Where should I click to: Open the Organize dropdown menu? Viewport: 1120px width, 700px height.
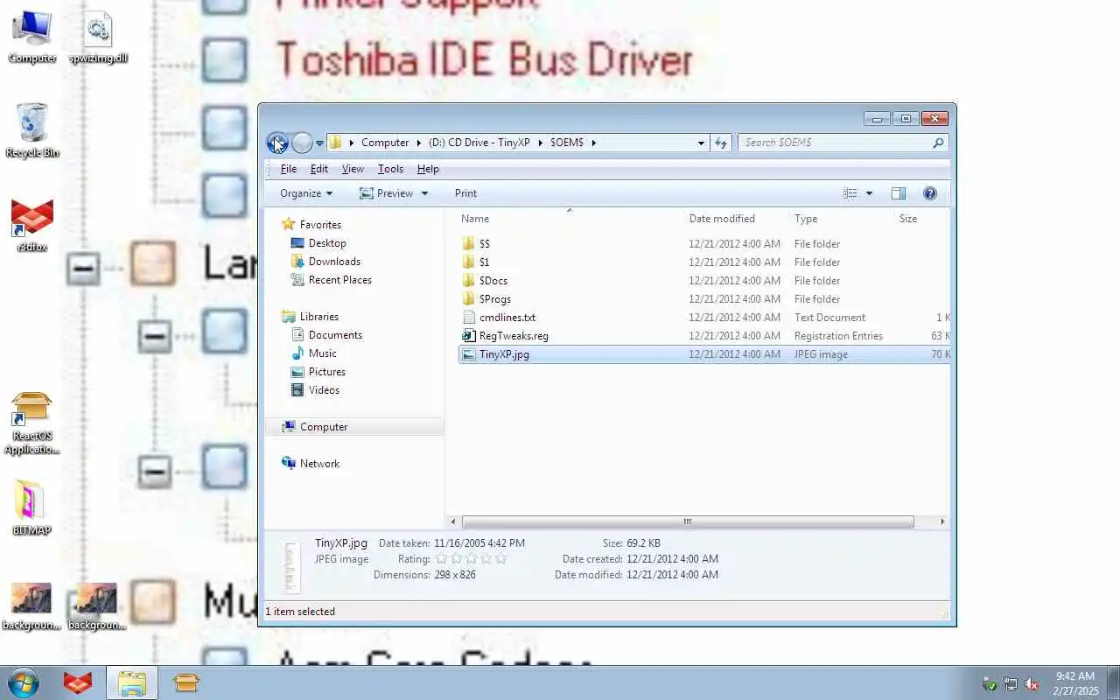[305, 193]
